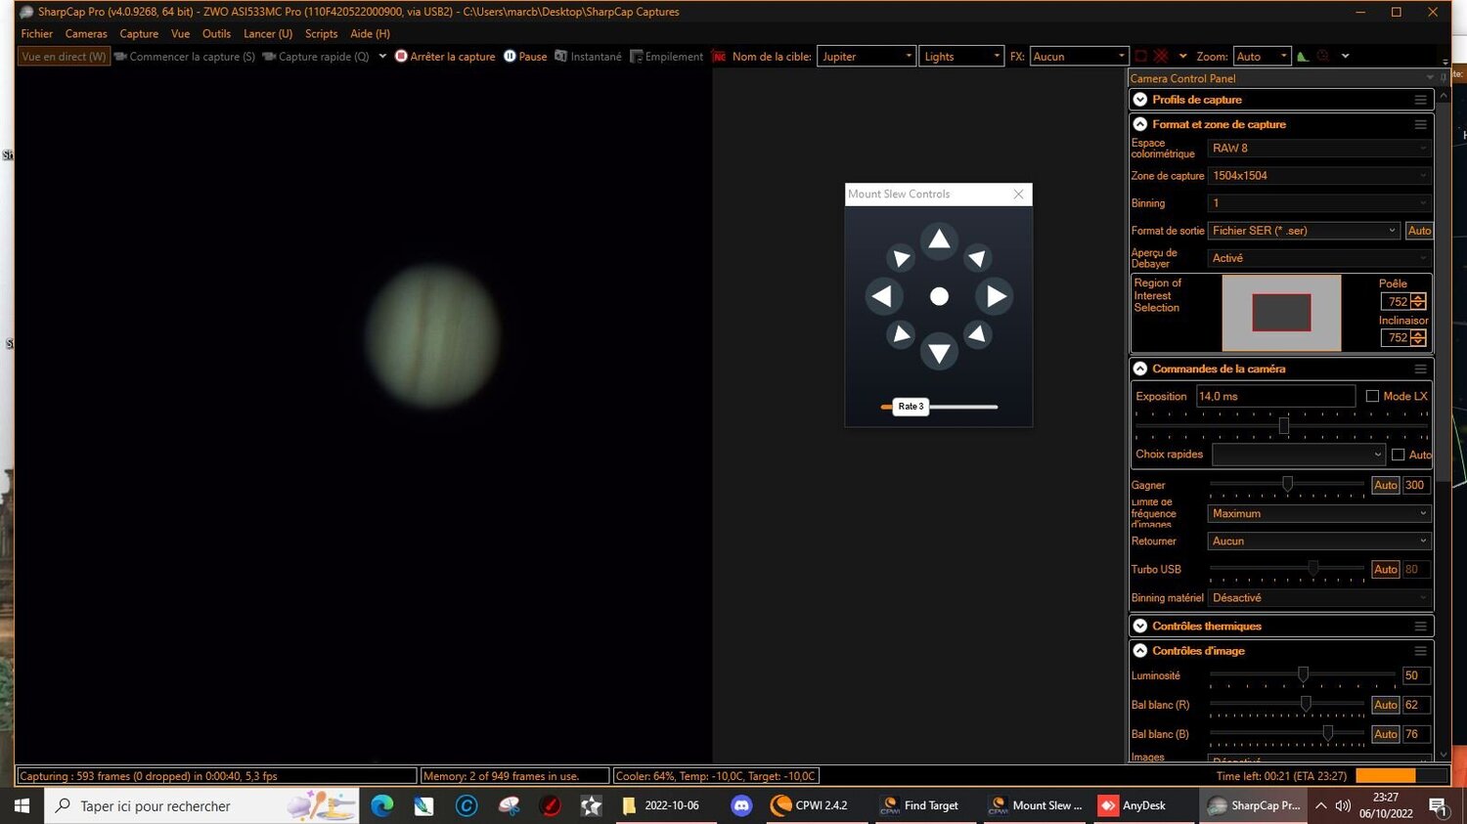The width and height of the screenshot is (1467, 824).
Task: Collapse the Commandes de la caméra section
Action: [1139, 369]
